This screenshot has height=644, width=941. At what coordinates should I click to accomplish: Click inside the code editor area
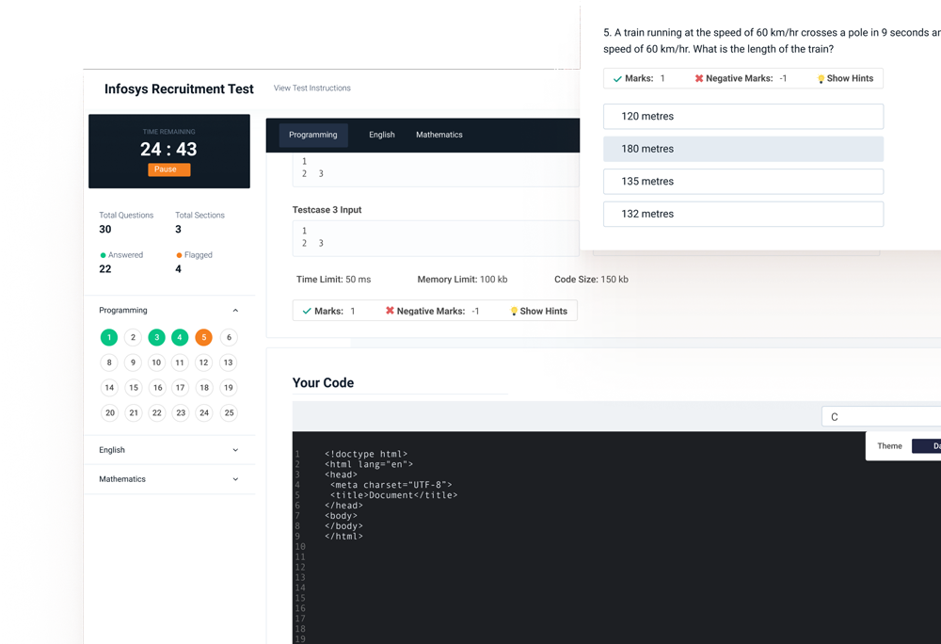click(x=616, y=538)
